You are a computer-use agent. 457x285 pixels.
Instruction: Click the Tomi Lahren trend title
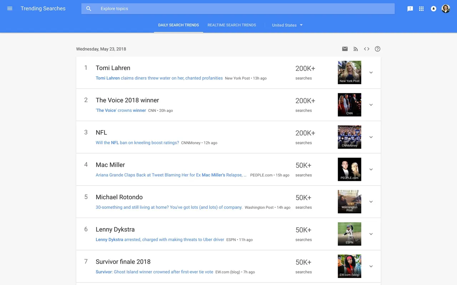pyautogui.click(x=113, y=68)
